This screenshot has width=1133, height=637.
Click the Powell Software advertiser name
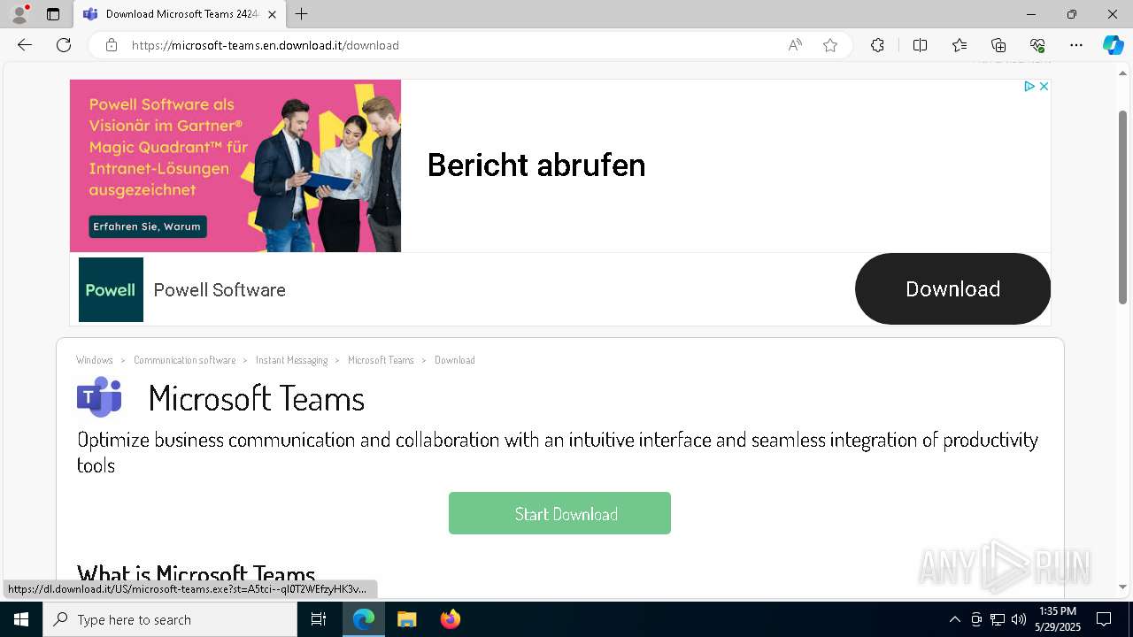(x=220, y=290)
